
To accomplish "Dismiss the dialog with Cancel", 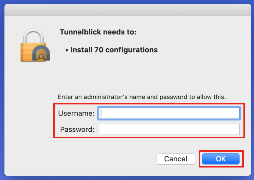I will coord(176,159).
